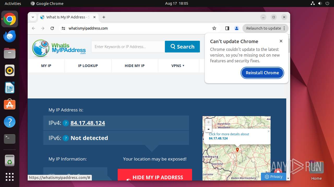Screen dimensions: 334x187
Task: Reload the current page
Action: tap(52, 28)
